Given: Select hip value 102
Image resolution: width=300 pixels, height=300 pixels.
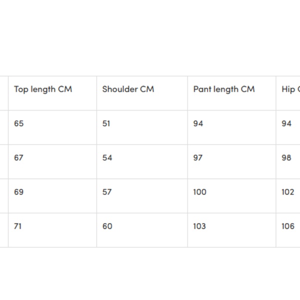Looking at the screenshot, I should (288, 192).
